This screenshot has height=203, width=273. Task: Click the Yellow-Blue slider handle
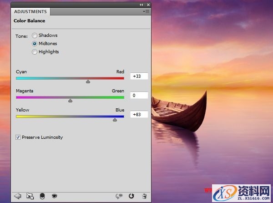coord(115,120)
